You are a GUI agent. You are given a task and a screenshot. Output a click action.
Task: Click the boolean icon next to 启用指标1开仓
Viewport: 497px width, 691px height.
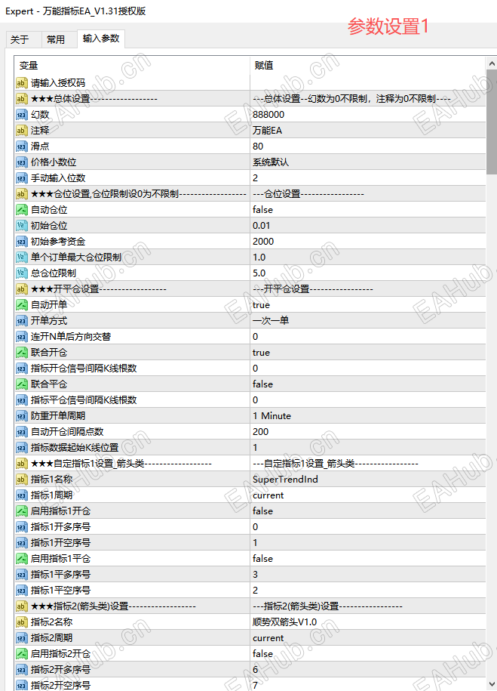coord(22,511)
